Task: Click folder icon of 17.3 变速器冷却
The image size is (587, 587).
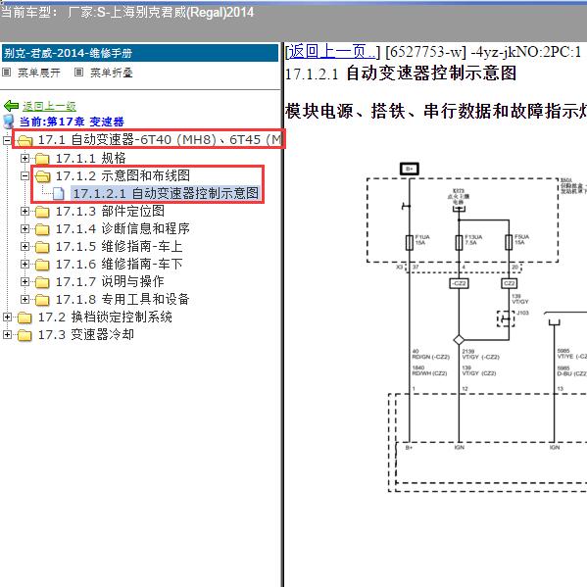Action: (x=24, y=335)
